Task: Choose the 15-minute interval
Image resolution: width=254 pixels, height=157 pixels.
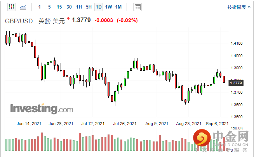Action: (x=59, y=7)
